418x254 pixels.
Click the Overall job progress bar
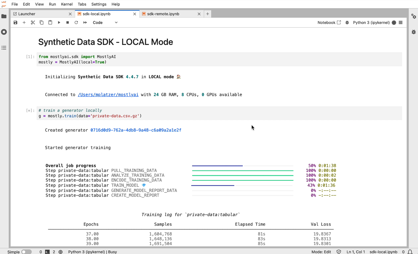[242, 166]
